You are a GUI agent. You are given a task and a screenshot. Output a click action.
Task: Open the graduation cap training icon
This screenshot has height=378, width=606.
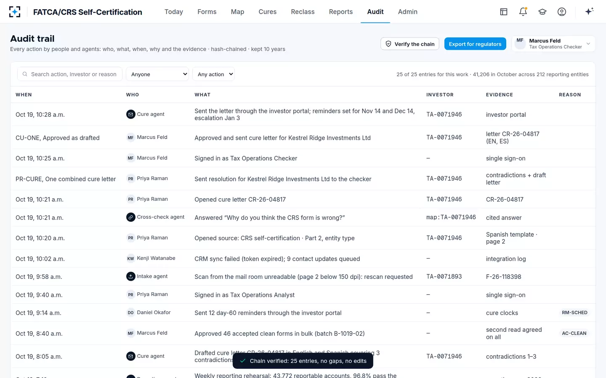point(542,12)
